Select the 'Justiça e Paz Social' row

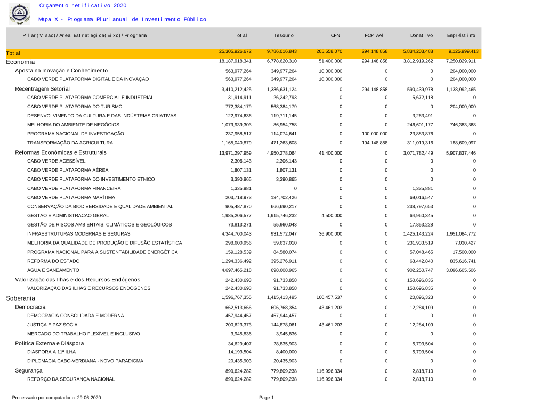[54, 325]
